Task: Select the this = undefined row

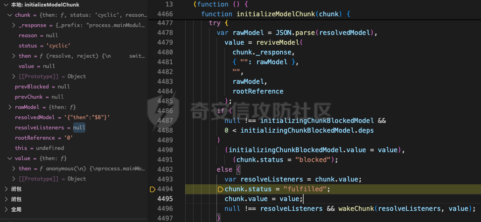Action: pos(39,148)
